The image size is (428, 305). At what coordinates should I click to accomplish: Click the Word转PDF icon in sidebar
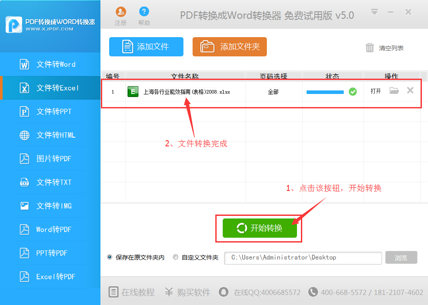(x=24, y=229)
